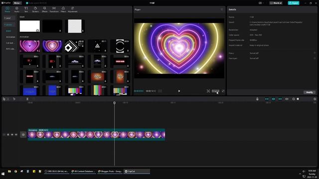Open the Filters tab

63,9
